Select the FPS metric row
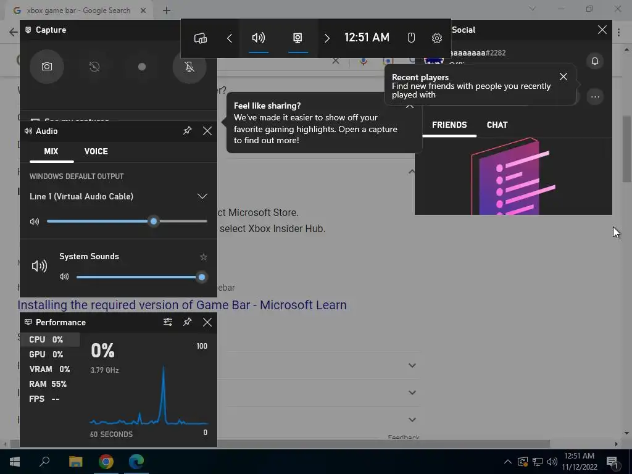This screenshot has height=474, width=632. (50, 399)
